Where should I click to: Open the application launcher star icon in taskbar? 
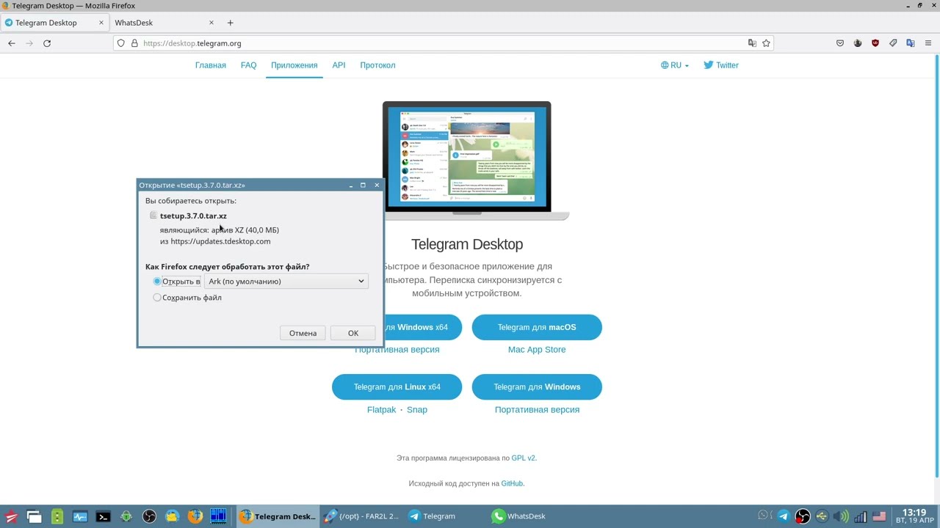pyautogui.click(x=11, y=516)
